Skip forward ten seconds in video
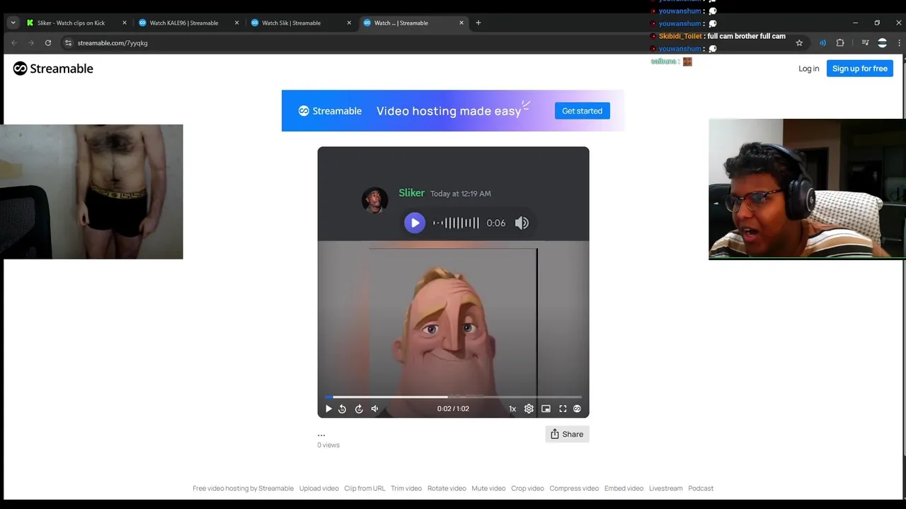906x509 pixels. (359, 409)
